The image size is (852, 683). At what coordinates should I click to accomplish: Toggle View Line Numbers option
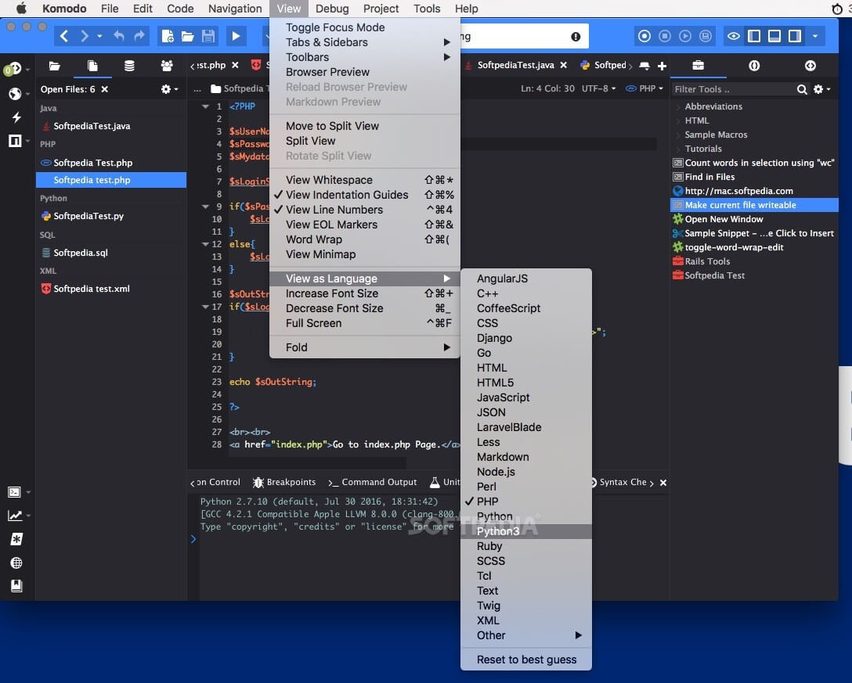(x=365, y=210)
